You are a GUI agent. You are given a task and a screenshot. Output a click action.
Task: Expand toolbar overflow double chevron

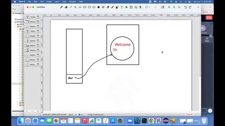pyautogui.click(x=198, y=7)
